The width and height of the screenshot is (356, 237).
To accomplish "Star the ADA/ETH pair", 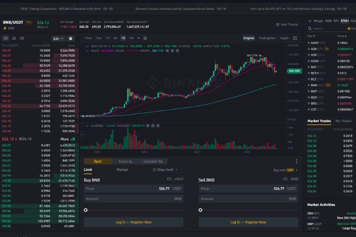I will (309, 49).
